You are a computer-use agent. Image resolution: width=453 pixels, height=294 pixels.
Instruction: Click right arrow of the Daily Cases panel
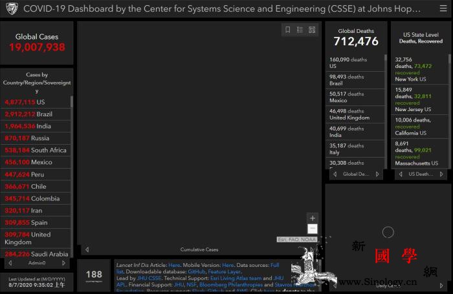441,286
